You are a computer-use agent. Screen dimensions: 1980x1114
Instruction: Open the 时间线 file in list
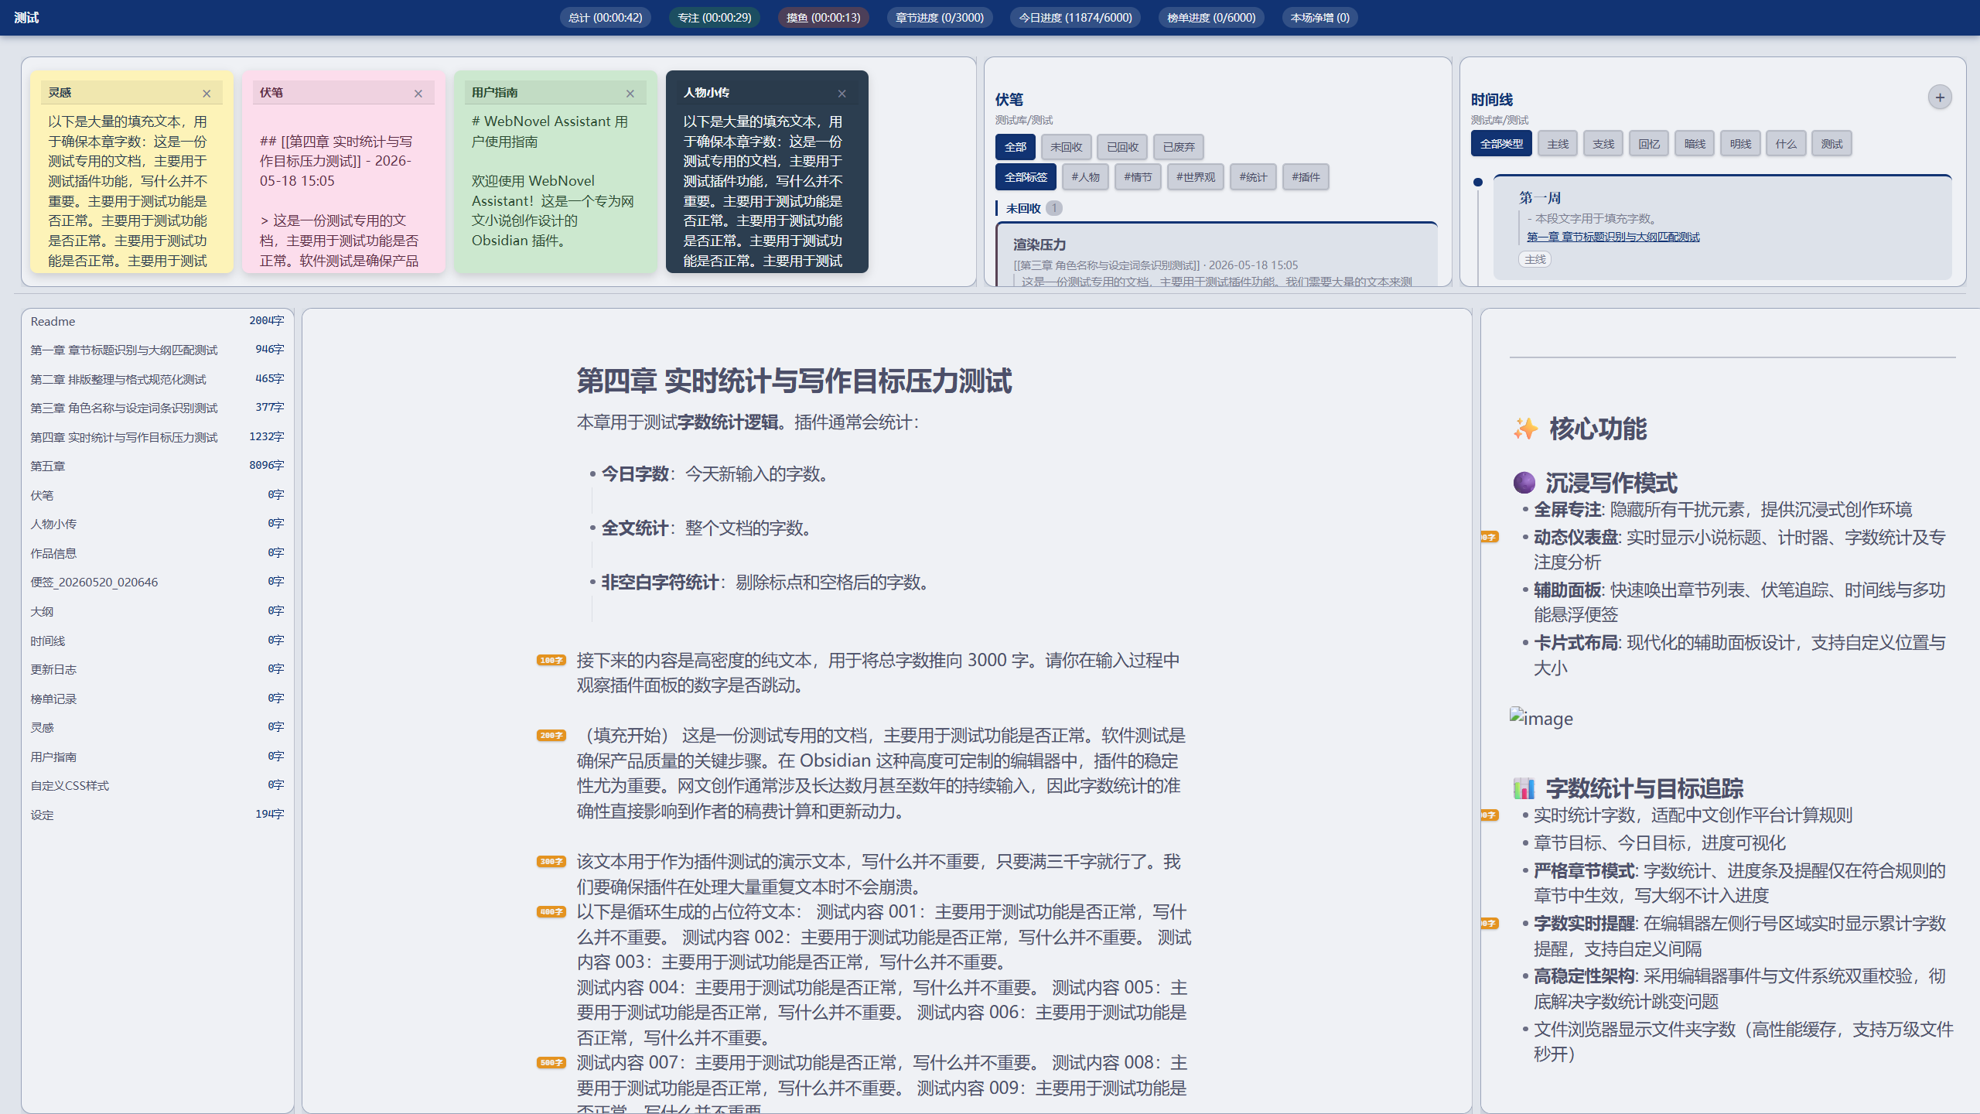pyautogui.click(x=157, y=641)
